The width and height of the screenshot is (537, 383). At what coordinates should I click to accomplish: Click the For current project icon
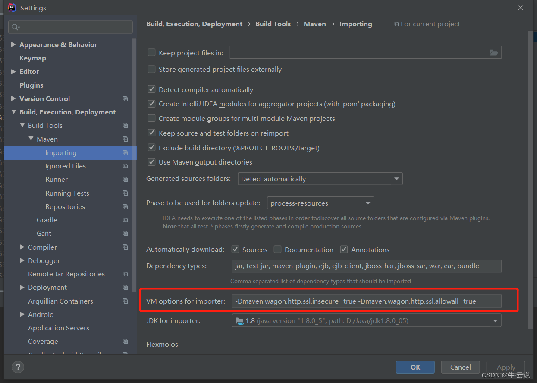396,24
